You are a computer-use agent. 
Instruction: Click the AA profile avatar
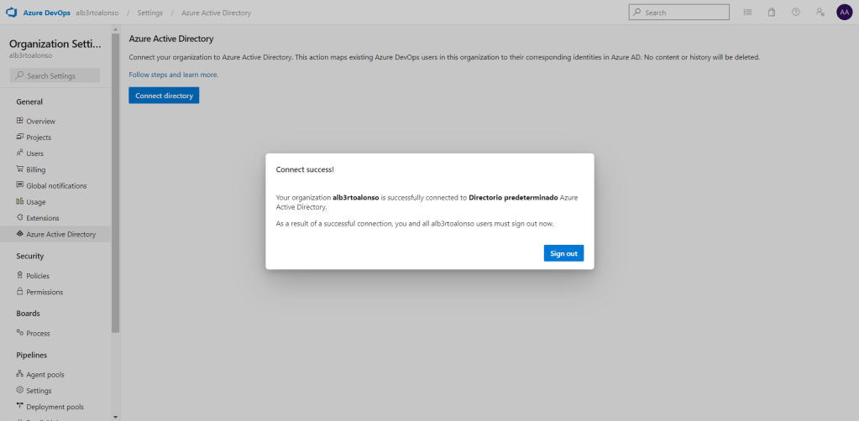point(844,13)
